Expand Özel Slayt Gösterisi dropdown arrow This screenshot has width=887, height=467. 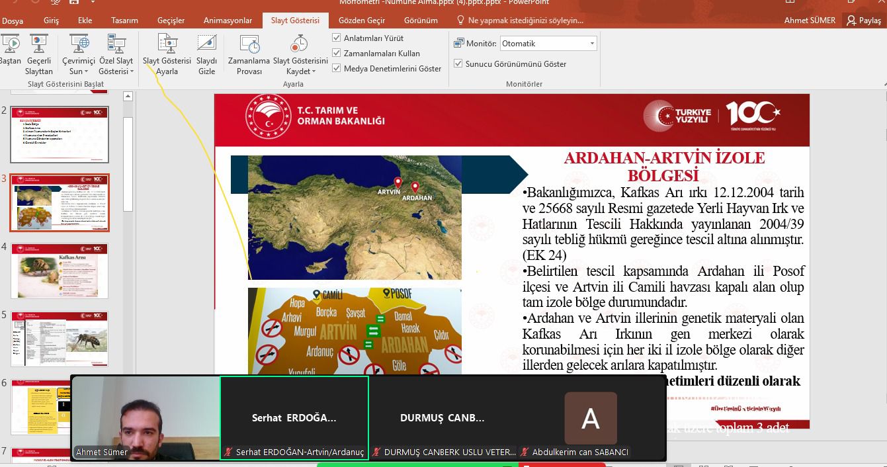pyautogui.click(x=132, y=71)
